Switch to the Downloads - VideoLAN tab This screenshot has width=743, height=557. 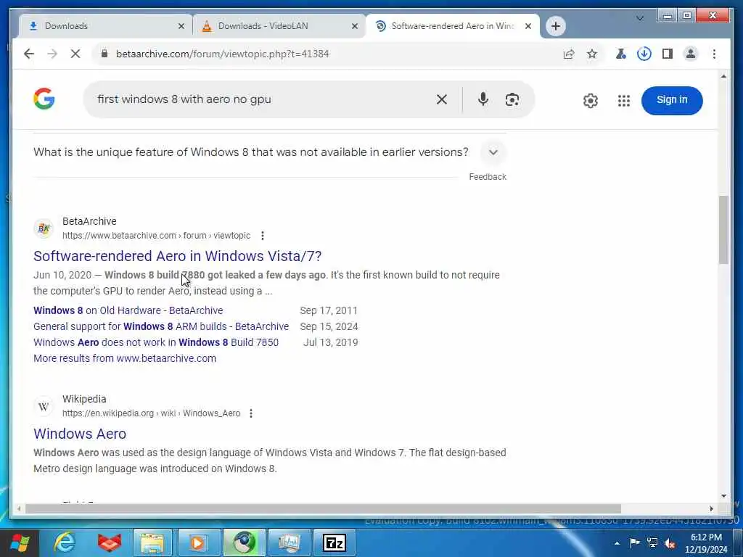(279, 26)
